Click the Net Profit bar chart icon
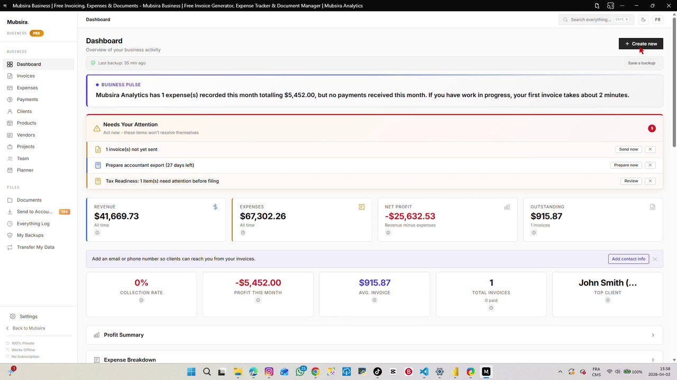677x380 pixels. [507, 207]
